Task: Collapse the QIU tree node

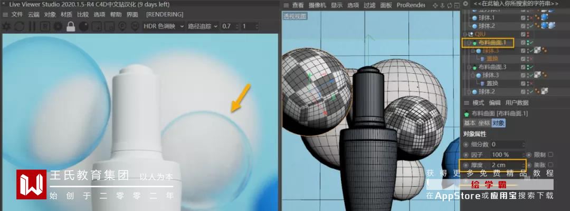Action: click(x=465, y=34)
